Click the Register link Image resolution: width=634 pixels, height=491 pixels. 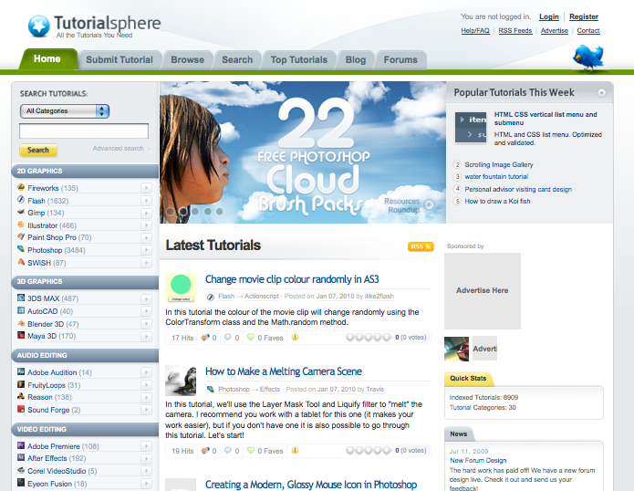tap(584, 16)
